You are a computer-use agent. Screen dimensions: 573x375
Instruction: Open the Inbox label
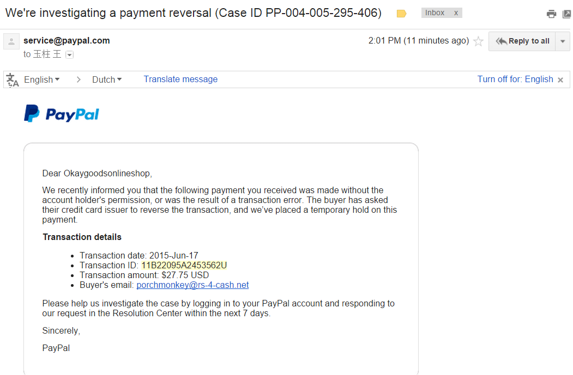pyautogui.click(x=435, y=13)
